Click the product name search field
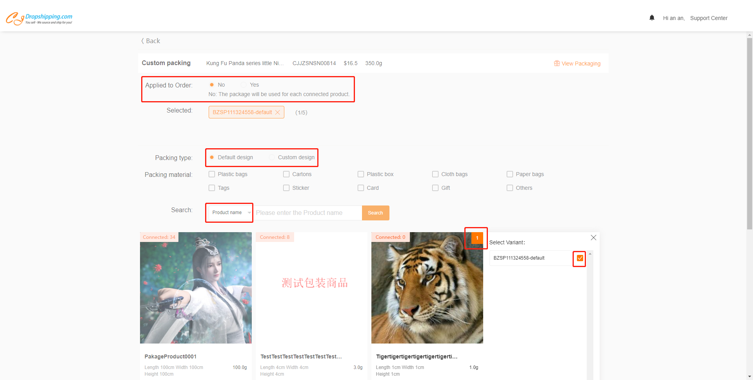Image resolution: width=753 pixels, height=380 pixels. point(307,213)
